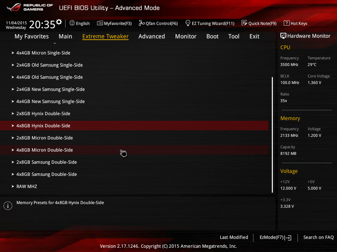337x252 pixels.
Task: Click the Quick Note pencil icon
Action: click(245, 23)
